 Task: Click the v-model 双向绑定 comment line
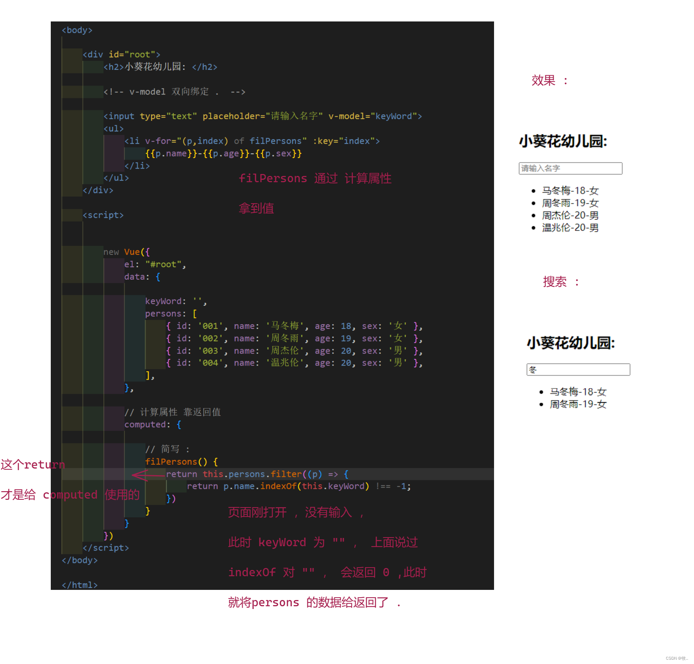coord(174,92)
